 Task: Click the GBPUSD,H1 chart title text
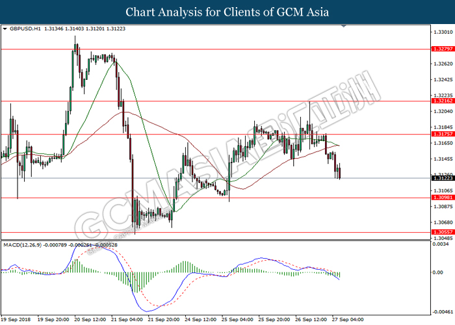click(x=25, y=29)
